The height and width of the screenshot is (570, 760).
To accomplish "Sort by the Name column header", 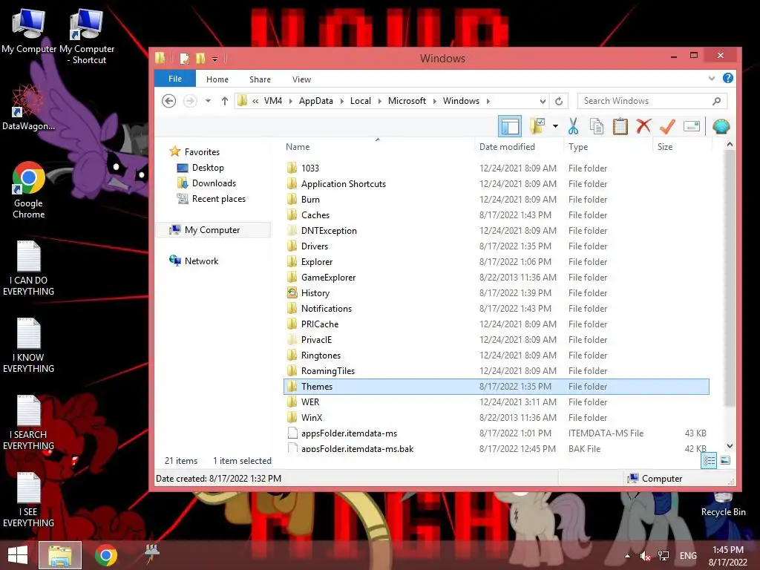I will click(x=298, y=147).
